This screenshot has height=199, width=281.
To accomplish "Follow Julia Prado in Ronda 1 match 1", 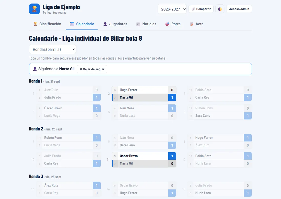I will click(x=53, y=98).
